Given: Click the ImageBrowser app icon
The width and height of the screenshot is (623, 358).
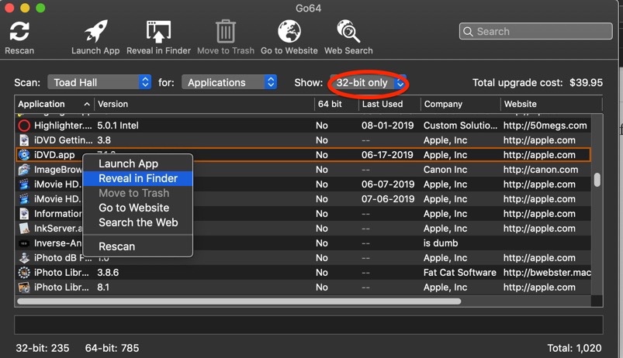Looking at the screenshot, I should pos(24,170).
